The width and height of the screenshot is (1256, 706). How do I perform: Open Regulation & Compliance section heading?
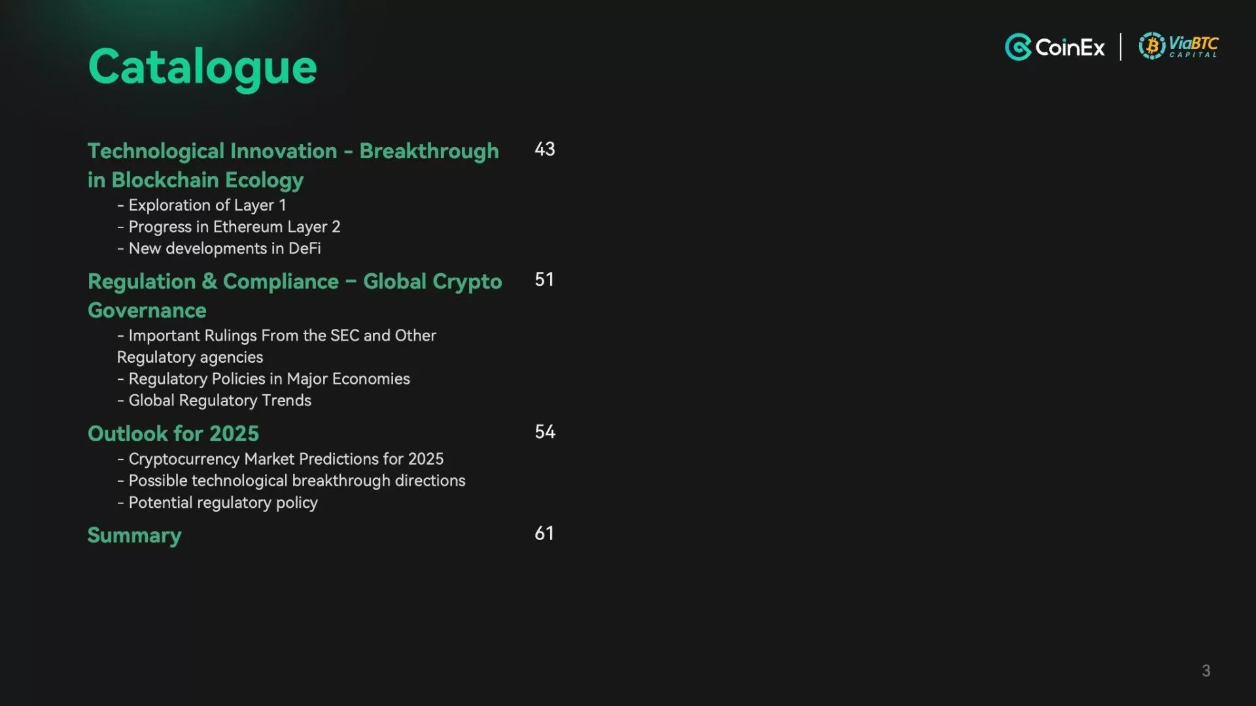pyautogui.click(x=294, y=295)
